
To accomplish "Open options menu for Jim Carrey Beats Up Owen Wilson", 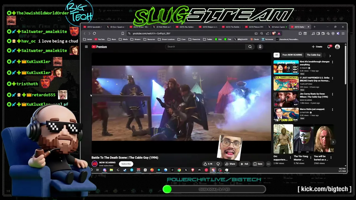I will [x=332, y=94].
